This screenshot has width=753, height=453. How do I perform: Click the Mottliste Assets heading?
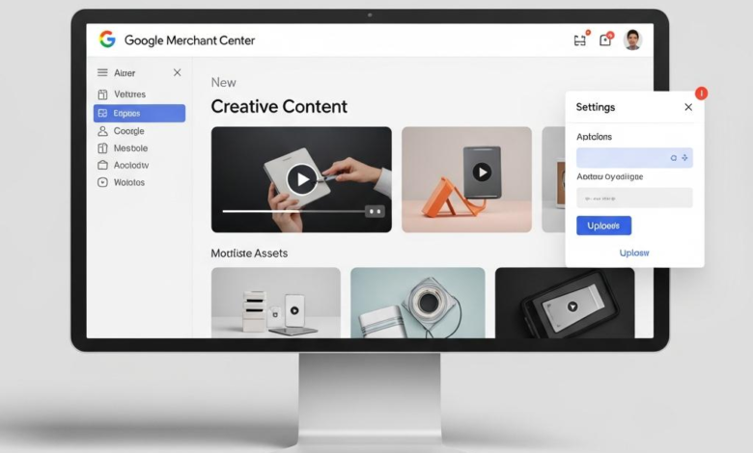(249, 253)
